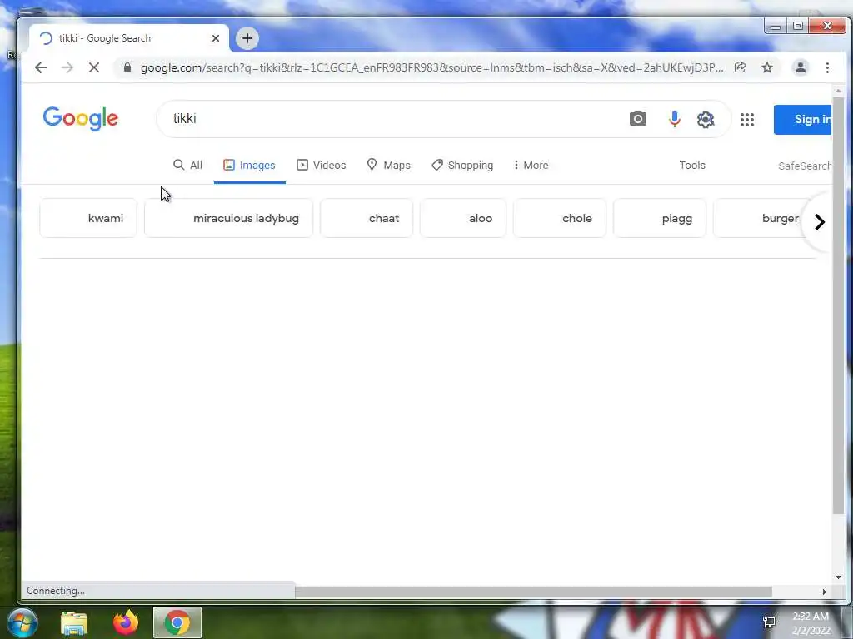Start voice search with the microphone icon
853x639 pixels.
[674, 118]
